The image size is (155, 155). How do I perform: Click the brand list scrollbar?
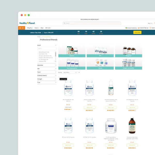point(56,54)
